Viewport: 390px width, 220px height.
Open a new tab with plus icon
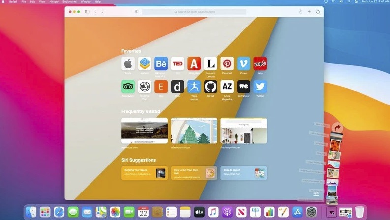pos(309,12)
